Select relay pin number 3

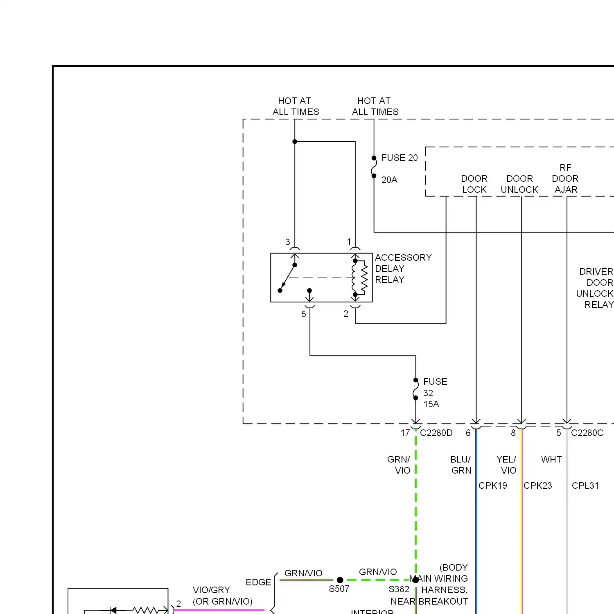(288, 242)
